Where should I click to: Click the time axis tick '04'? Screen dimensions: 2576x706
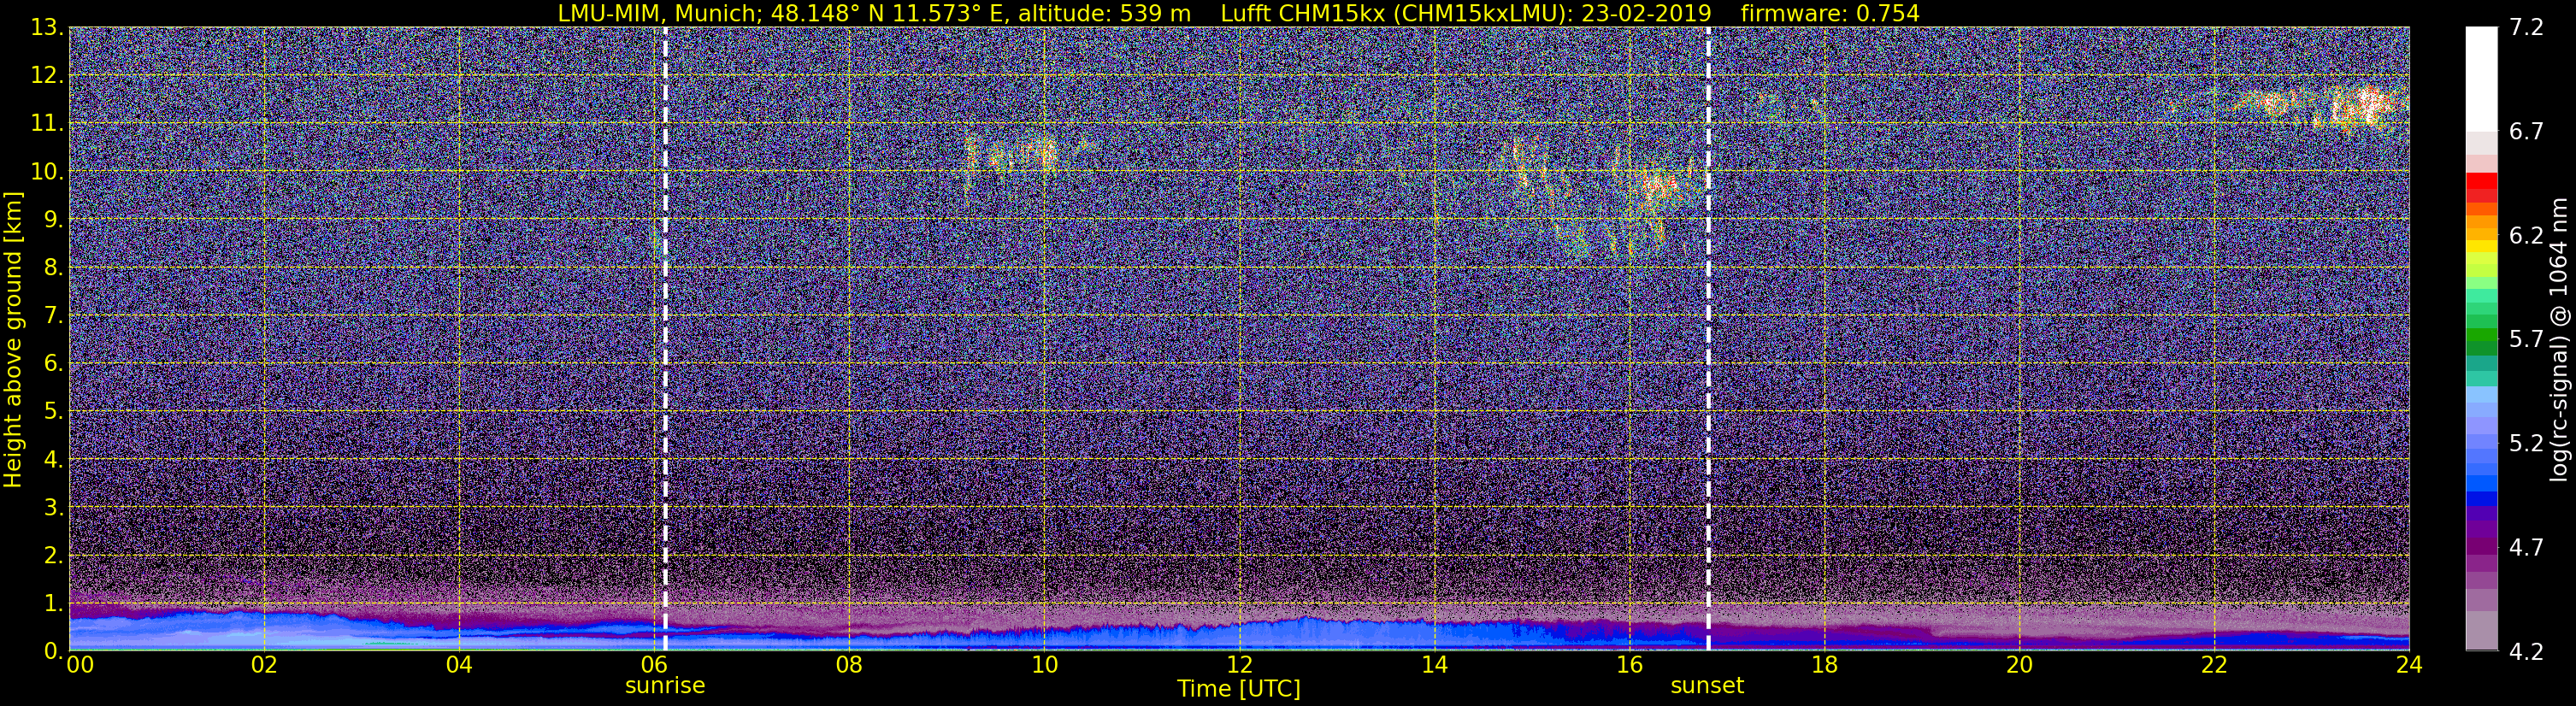coord(459,665)
